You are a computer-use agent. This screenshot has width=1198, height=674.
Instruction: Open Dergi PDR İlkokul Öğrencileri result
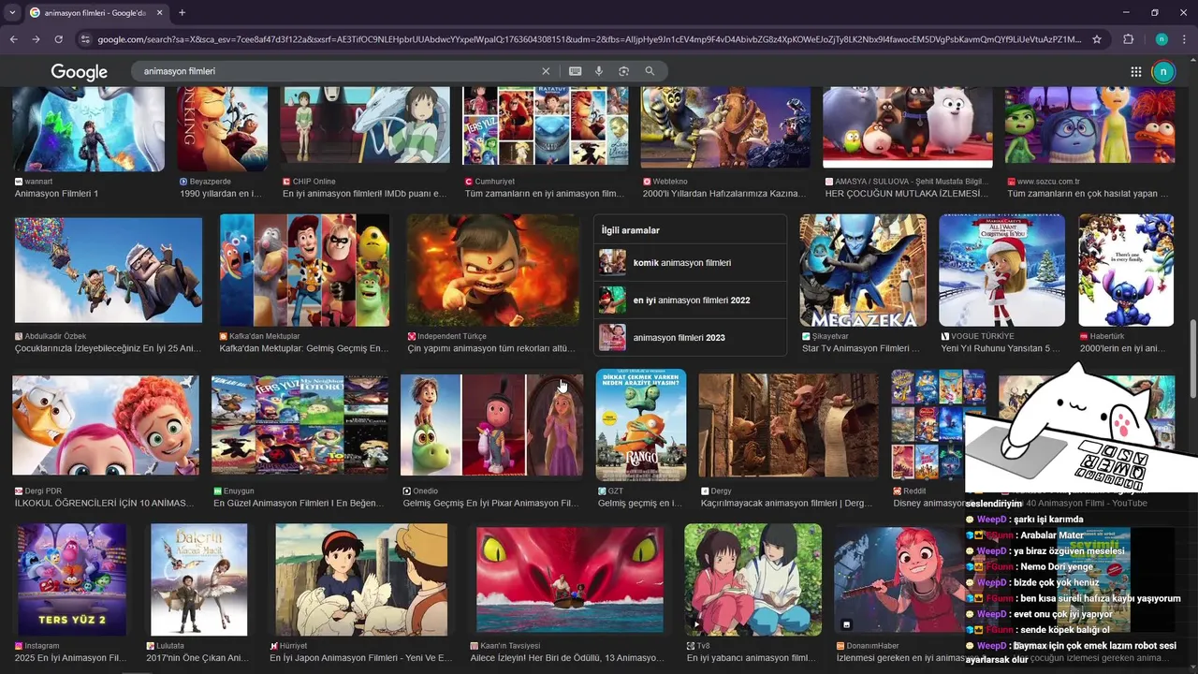tap(105, 504)
